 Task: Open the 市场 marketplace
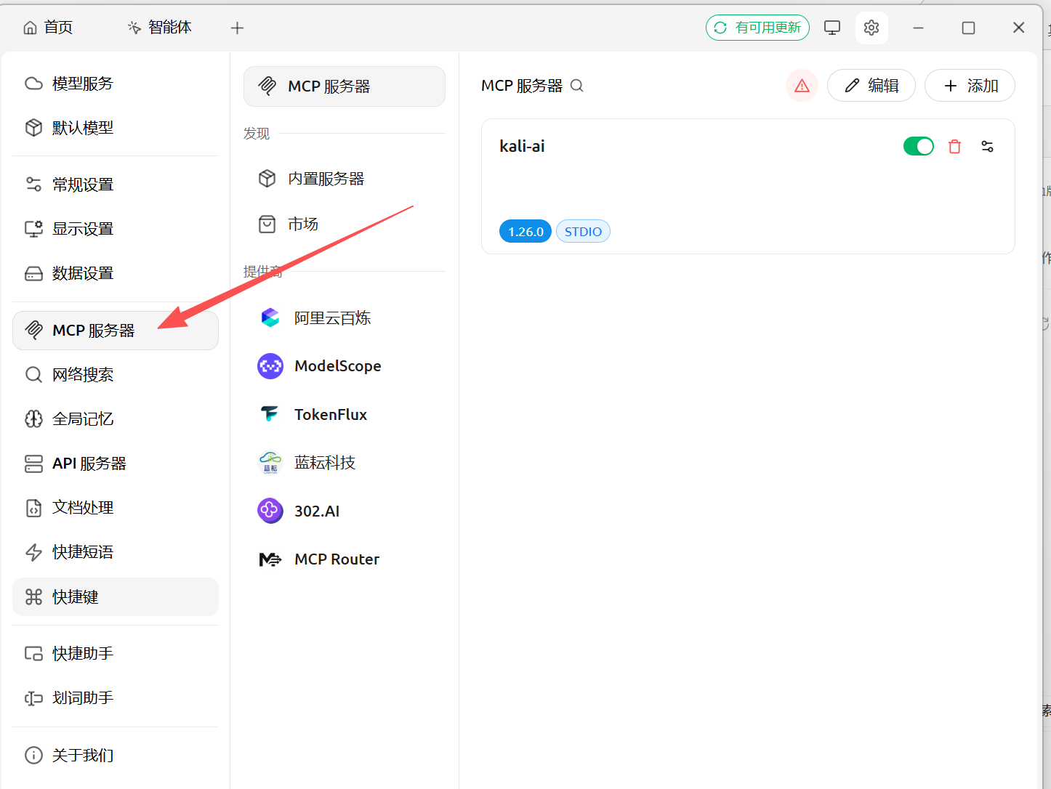(345, 224)
